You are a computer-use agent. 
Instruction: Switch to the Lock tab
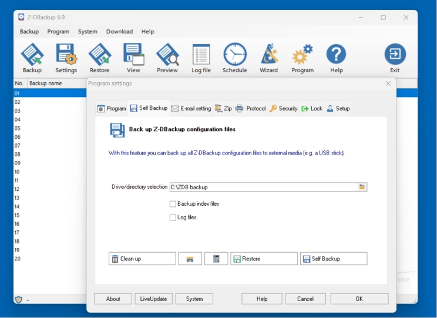coord(312,109)
